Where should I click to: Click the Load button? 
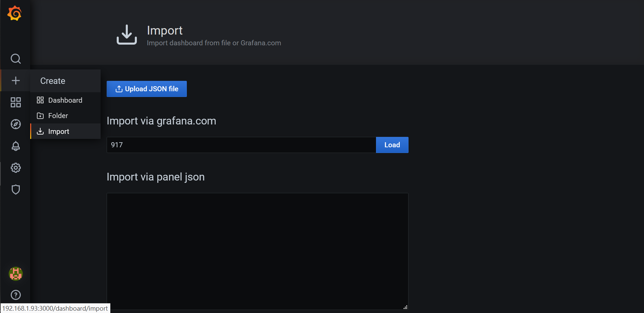pos(392,145)
